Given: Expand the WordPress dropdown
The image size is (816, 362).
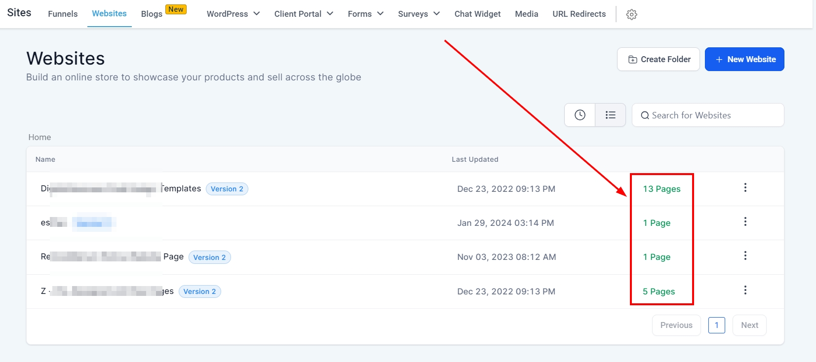Looking at the screenshot, I should (233, 14).
